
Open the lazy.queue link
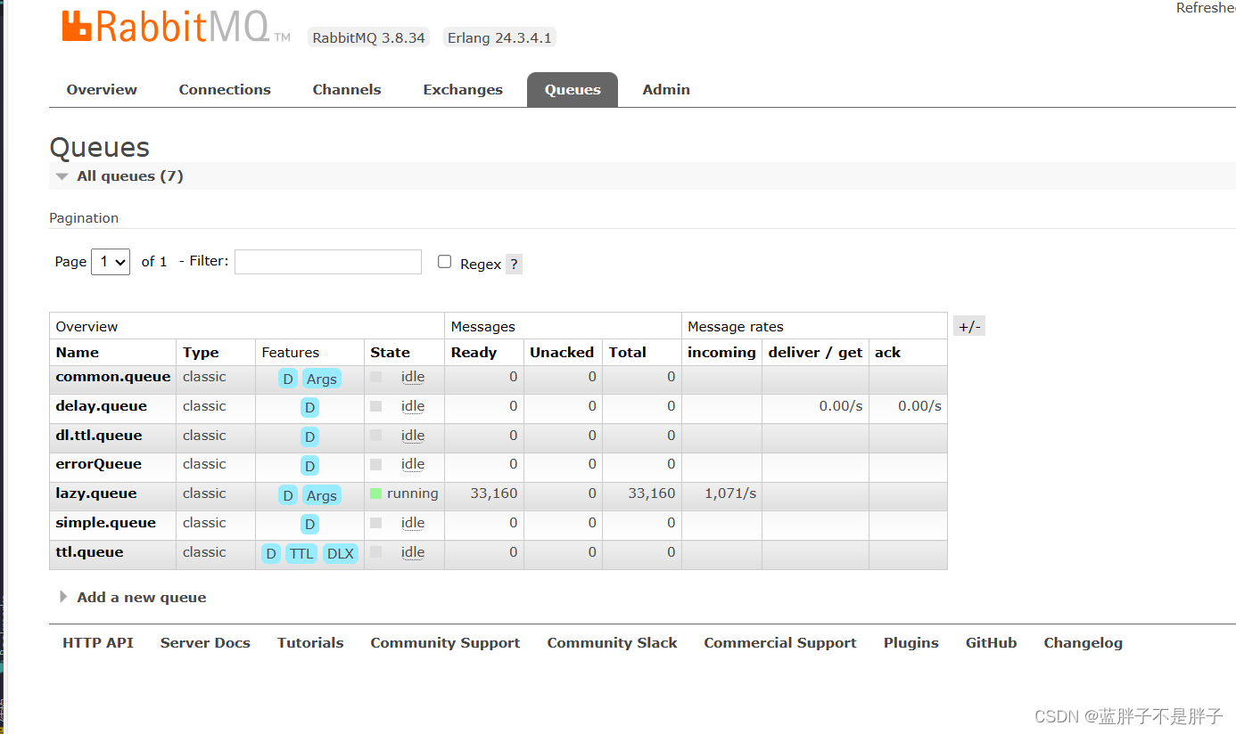(95, 493)
